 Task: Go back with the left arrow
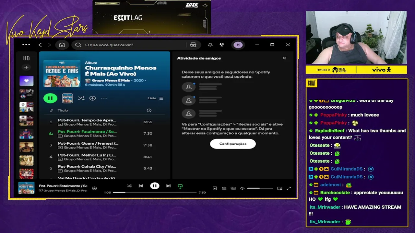click(x=40, y=45)
